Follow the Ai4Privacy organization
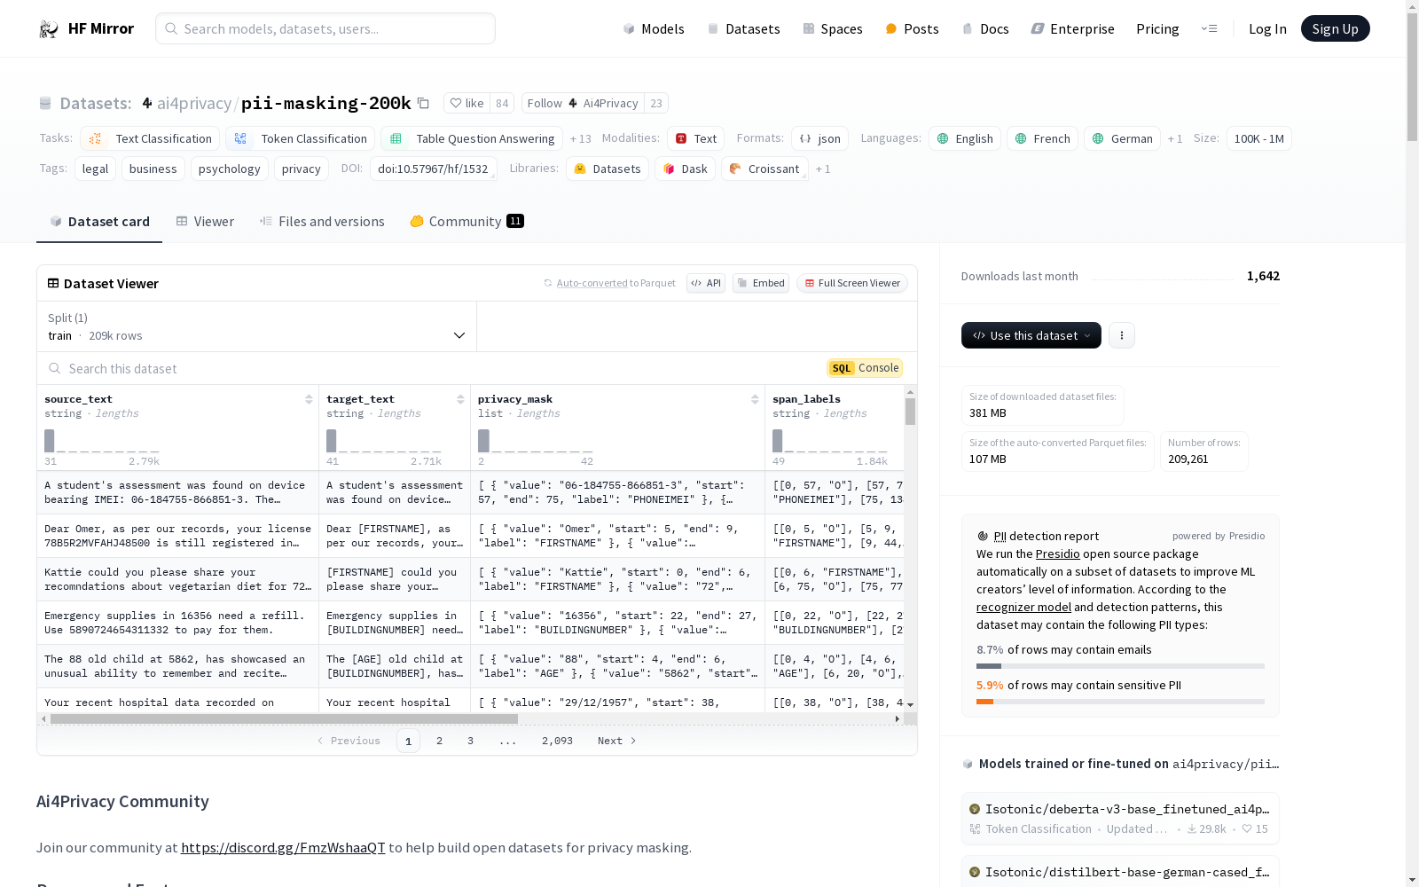This screenshot has width=1419, height=887. pos(544,103)
